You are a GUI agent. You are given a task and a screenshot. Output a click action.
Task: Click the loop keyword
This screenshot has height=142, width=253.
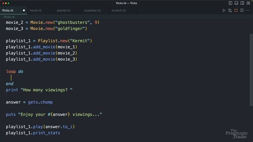(11, 71)
